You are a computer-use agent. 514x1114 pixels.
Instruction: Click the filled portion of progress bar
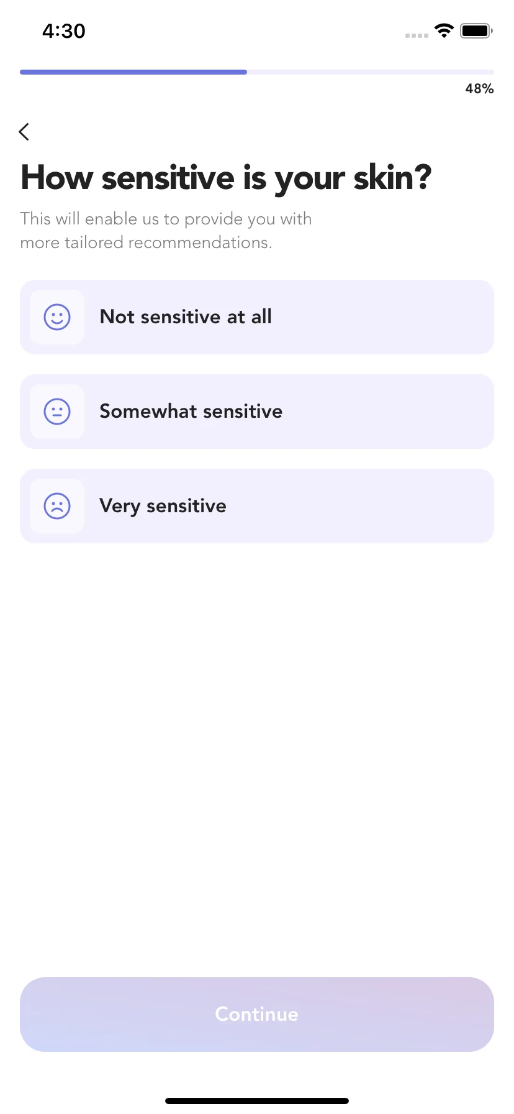133,72
